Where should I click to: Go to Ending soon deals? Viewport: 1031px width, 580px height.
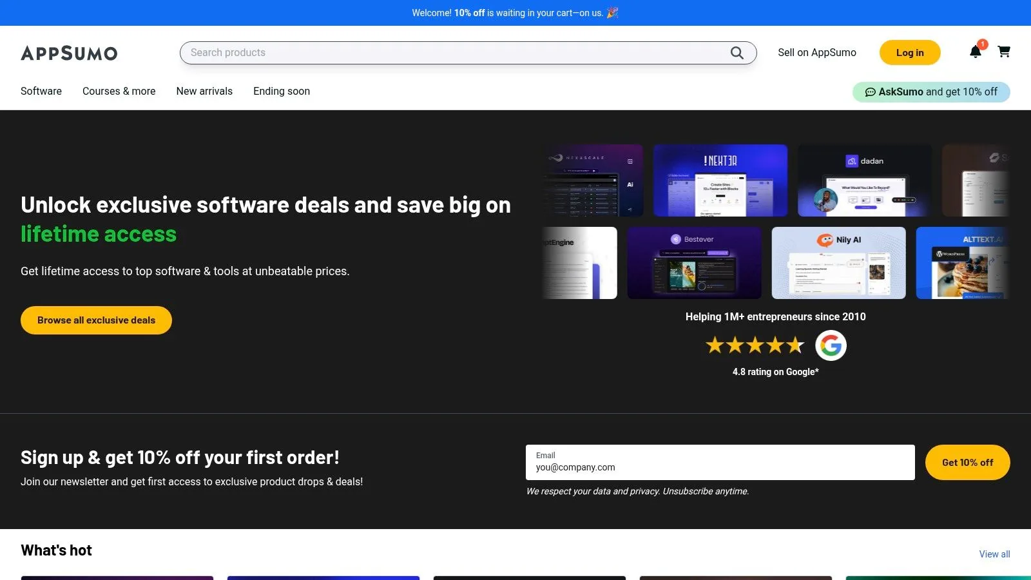pyautogui.click(x=282, y=92)
